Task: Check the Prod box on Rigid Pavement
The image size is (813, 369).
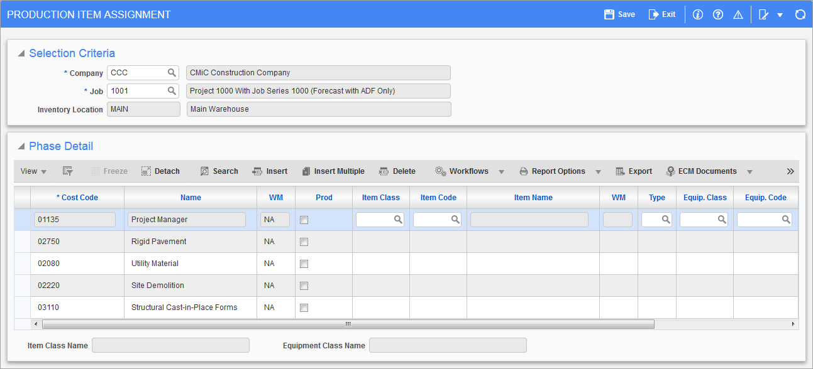Action: (304, 242)
